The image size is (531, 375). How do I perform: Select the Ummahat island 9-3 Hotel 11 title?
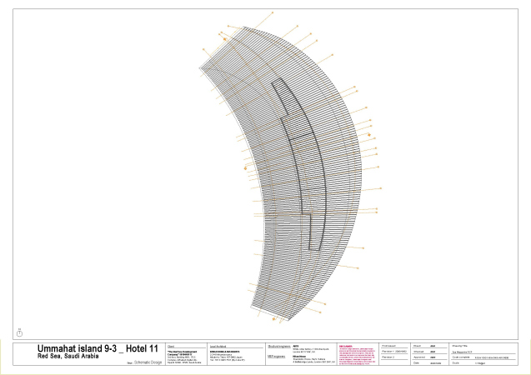[x=98, y=347]
